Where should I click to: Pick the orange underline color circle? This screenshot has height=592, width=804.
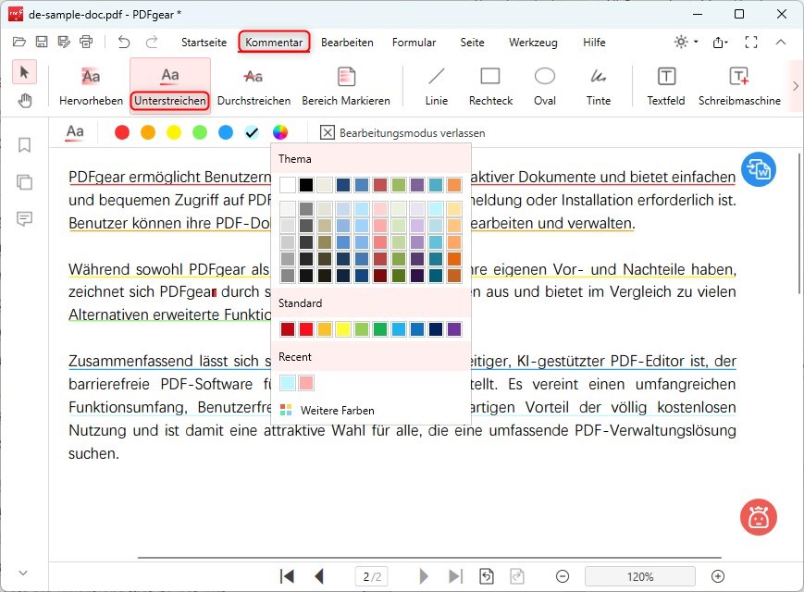pyautogui.click(x=148, y=132)
